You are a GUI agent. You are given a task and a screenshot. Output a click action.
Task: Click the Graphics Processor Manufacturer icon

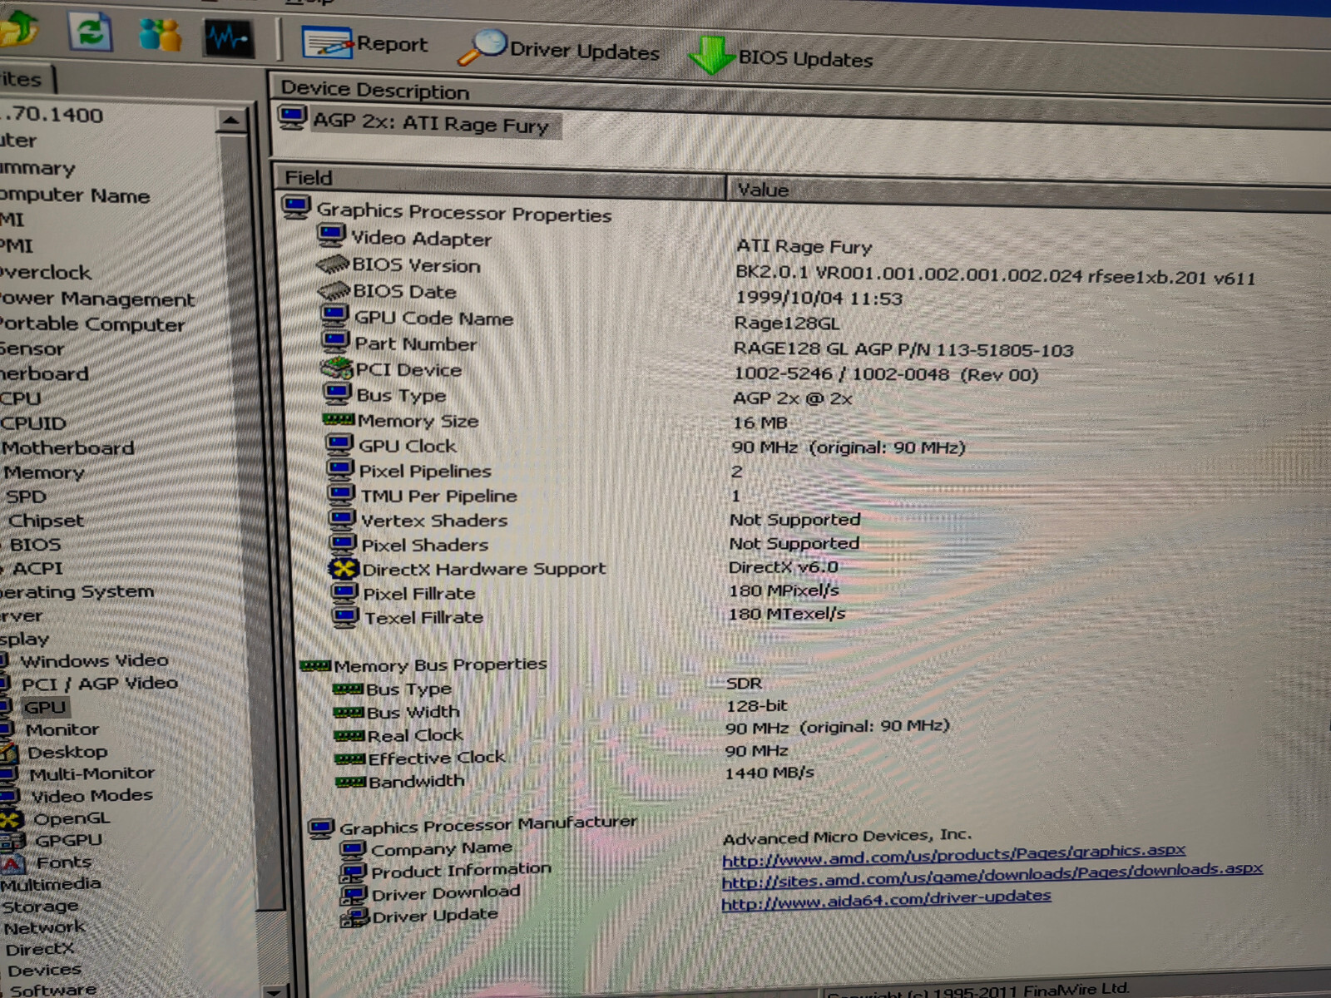pyautogui.click(x=321, y=828)
